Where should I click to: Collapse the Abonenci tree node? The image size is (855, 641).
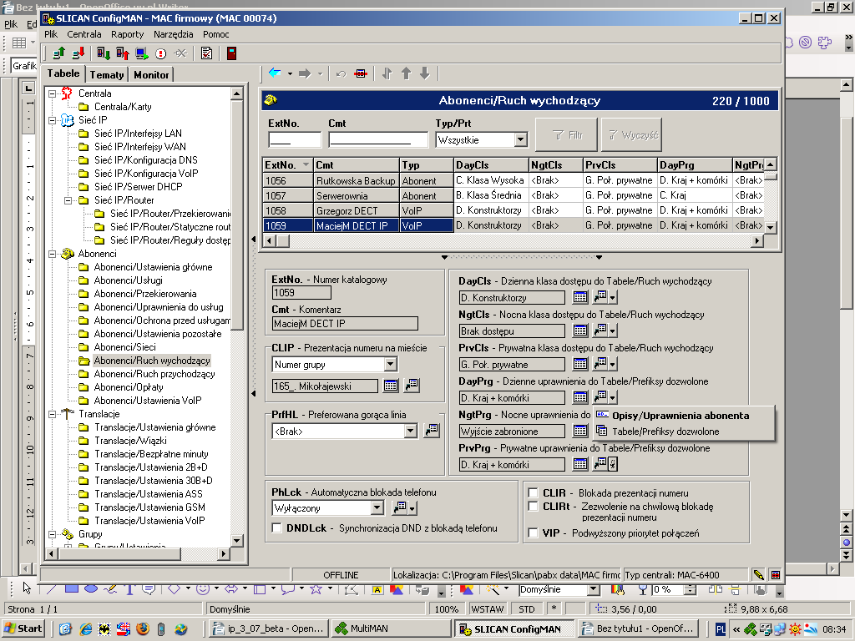pyautogui.click(x=53, y=254)
